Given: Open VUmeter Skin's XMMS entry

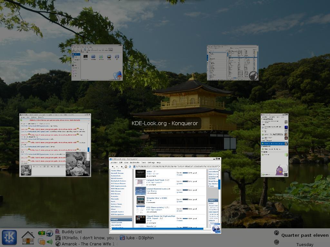Looking at the screenshot, I should (157, 198).
